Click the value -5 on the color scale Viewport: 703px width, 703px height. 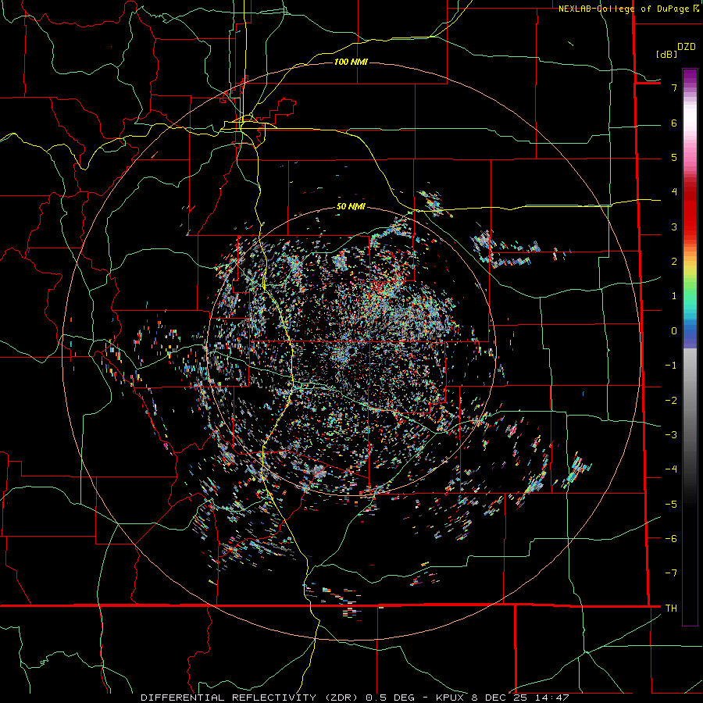(x=671, y=505)
